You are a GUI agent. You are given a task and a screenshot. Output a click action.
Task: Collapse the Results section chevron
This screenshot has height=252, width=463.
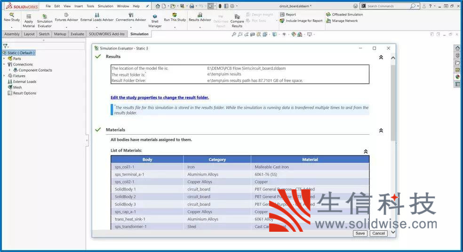[x=381, y=57]
